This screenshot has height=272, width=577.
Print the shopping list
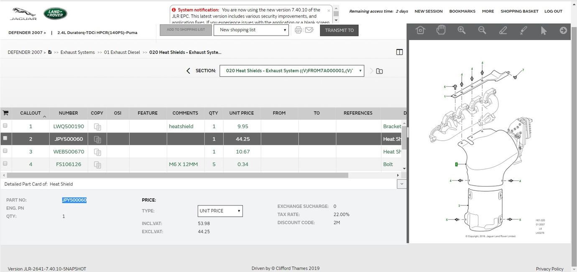299,30
